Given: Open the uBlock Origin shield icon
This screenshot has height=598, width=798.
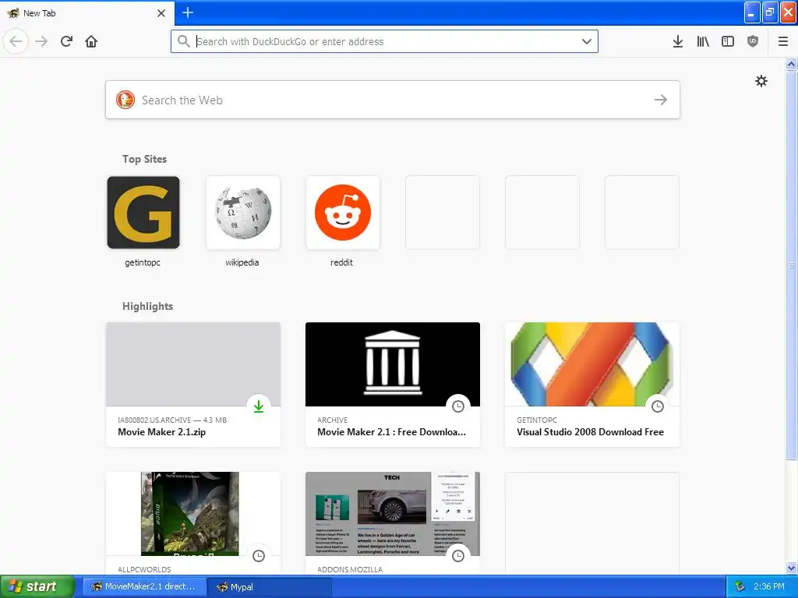Looking at the screenshot, I should pyautogui.click(x=753, y=41).
